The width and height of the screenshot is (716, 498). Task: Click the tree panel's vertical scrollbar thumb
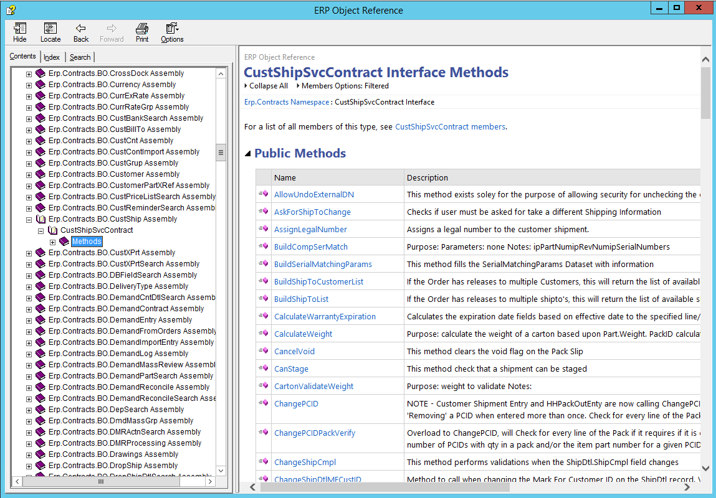click(x=221, y=153)
